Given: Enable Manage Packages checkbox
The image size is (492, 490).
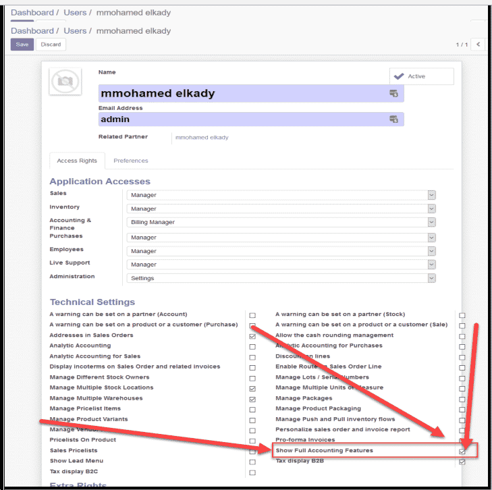Looking at the screenshot, I should coord(462,400).
